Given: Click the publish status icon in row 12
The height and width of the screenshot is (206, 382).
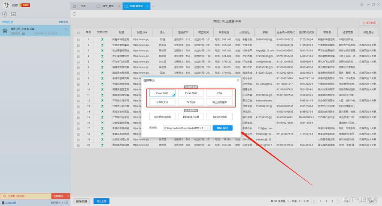Looking at the screenshot, I should pyautogui.click(x=102, y=101).
